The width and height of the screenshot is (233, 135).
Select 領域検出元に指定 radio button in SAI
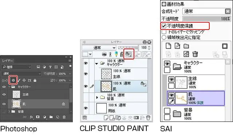point(164,37)
